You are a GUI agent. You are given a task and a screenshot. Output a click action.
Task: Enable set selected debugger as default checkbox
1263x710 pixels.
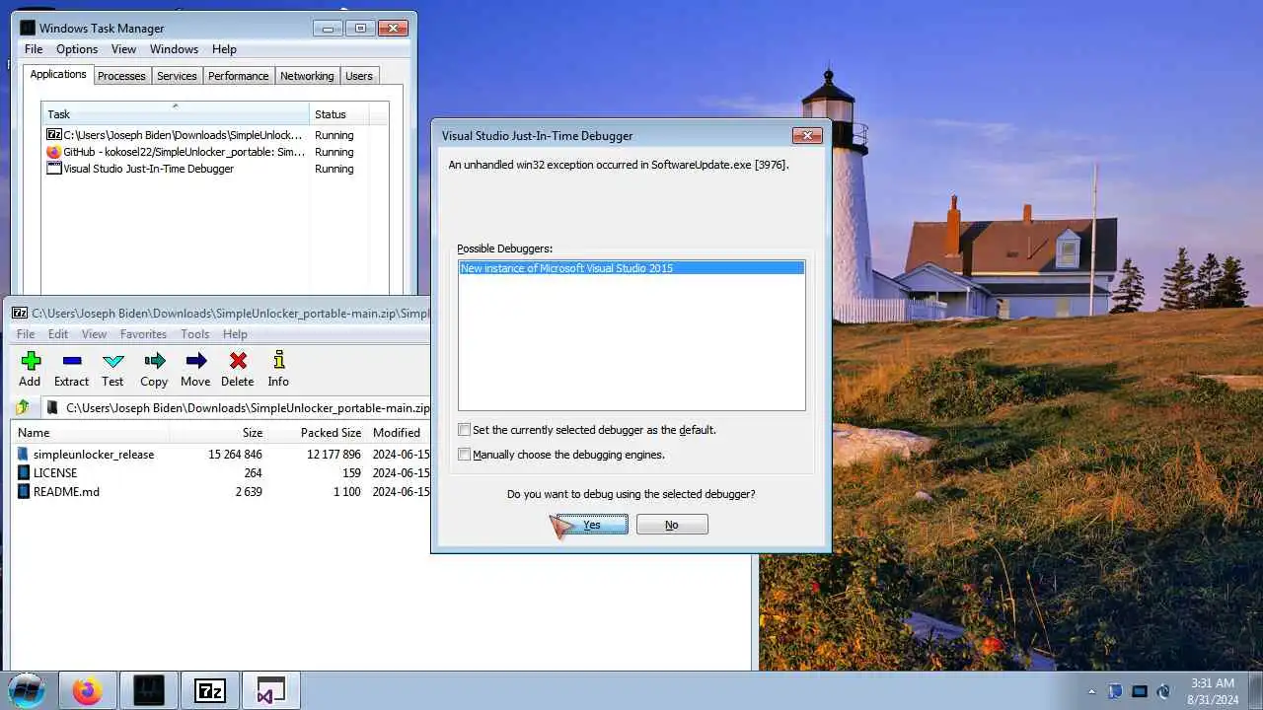tap(464, 430)
